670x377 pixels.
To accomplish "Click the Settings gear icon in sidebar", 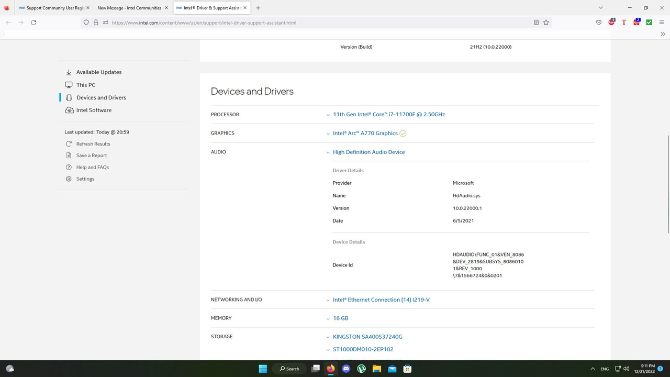I will (x=69, y=179).
